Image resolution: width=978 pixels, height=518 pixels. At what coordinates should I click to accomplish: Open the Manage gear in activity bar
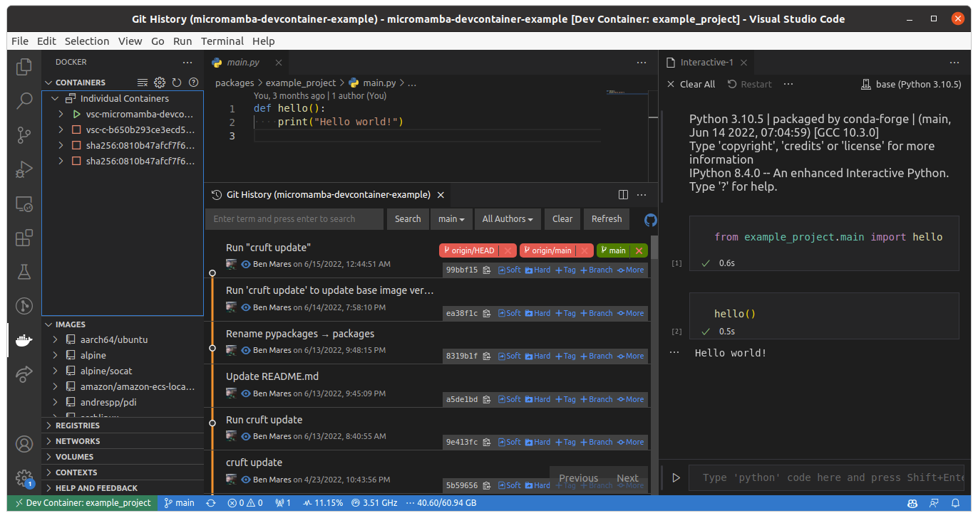tap(24, 477)
